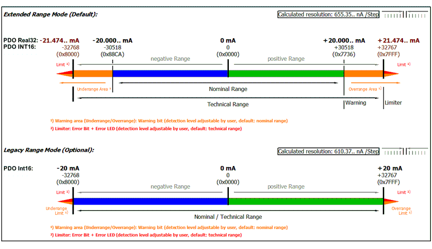Click '-32768' under '-20 mA'
This screenshot has height=249, width=432.
70,175
